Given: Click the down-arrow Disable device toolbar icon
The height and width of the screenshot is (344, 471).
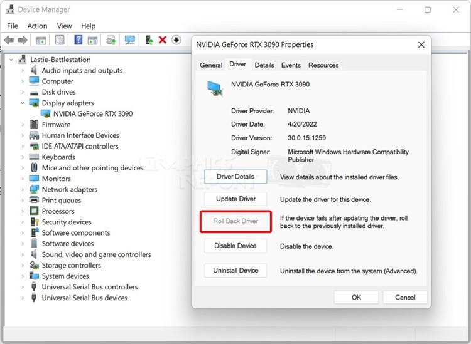Looking at the screenshot, I should point(176,39).
